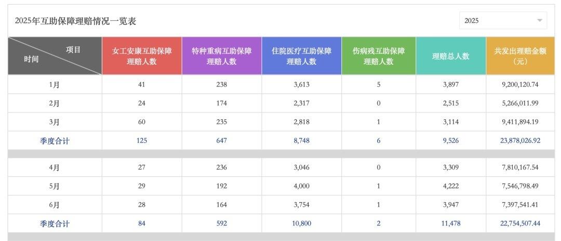The image size is (561, 241).
Task: Select the purple 特种重病互助保障 header
Action: pos(222,56)
